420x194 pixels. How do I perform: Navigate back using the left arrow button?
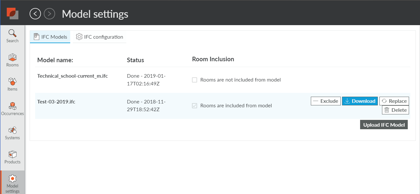[x=35, y=14]
